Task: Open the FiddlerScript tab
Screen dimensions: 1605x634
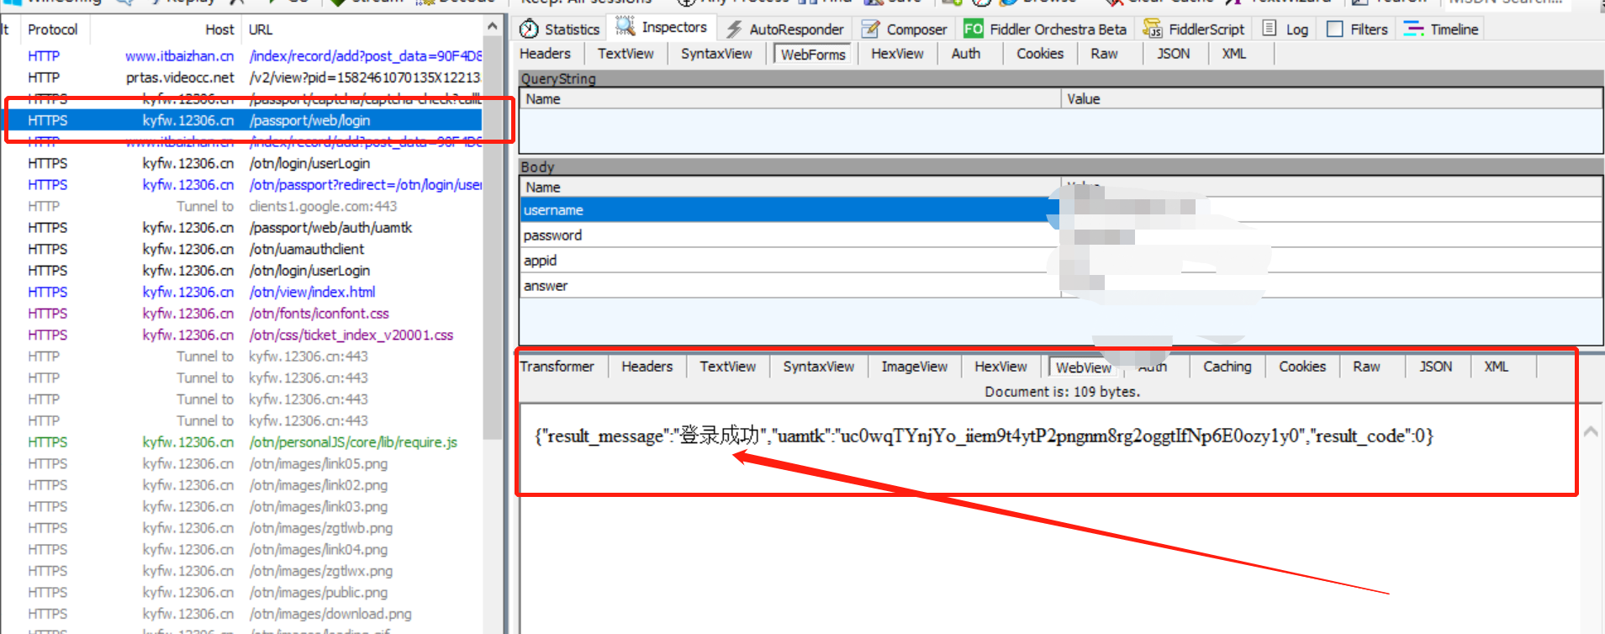Action: click(1194, 29)
